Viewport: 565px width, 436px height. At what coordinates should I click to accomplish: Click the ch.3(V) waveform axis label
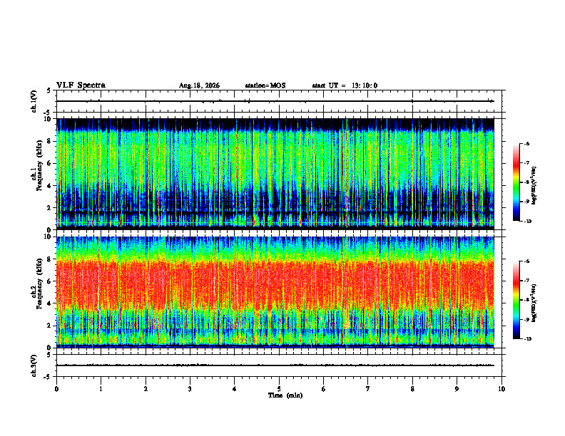(34, 365)
